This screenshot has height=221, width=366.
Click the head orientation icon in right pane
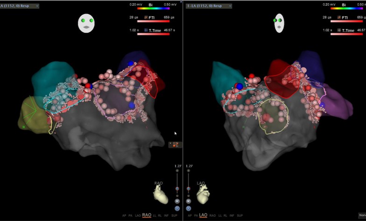[x=280, y=22]
